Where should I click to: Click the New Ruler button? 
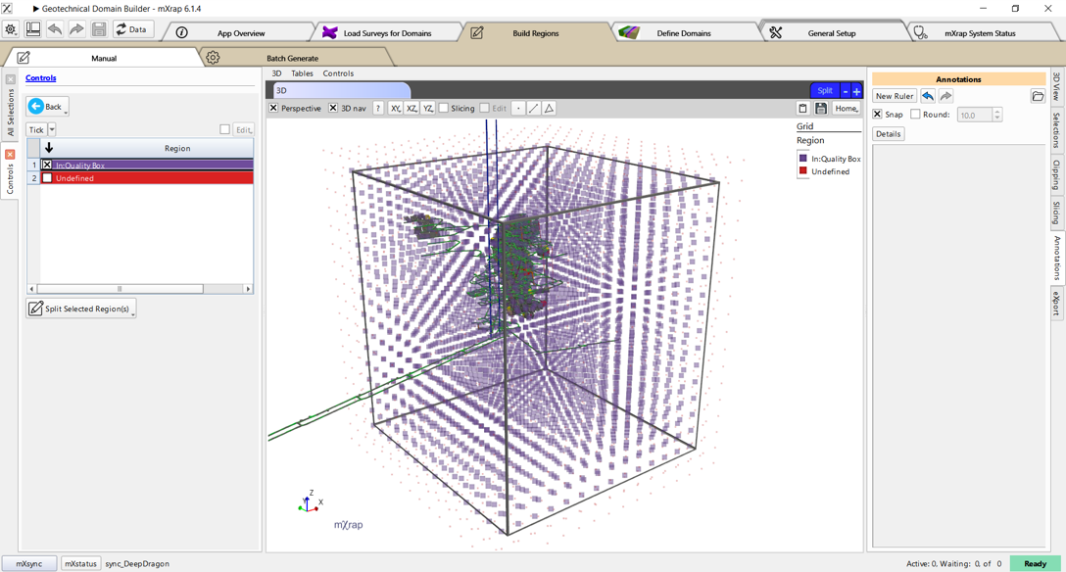click(x=895, y=96)
